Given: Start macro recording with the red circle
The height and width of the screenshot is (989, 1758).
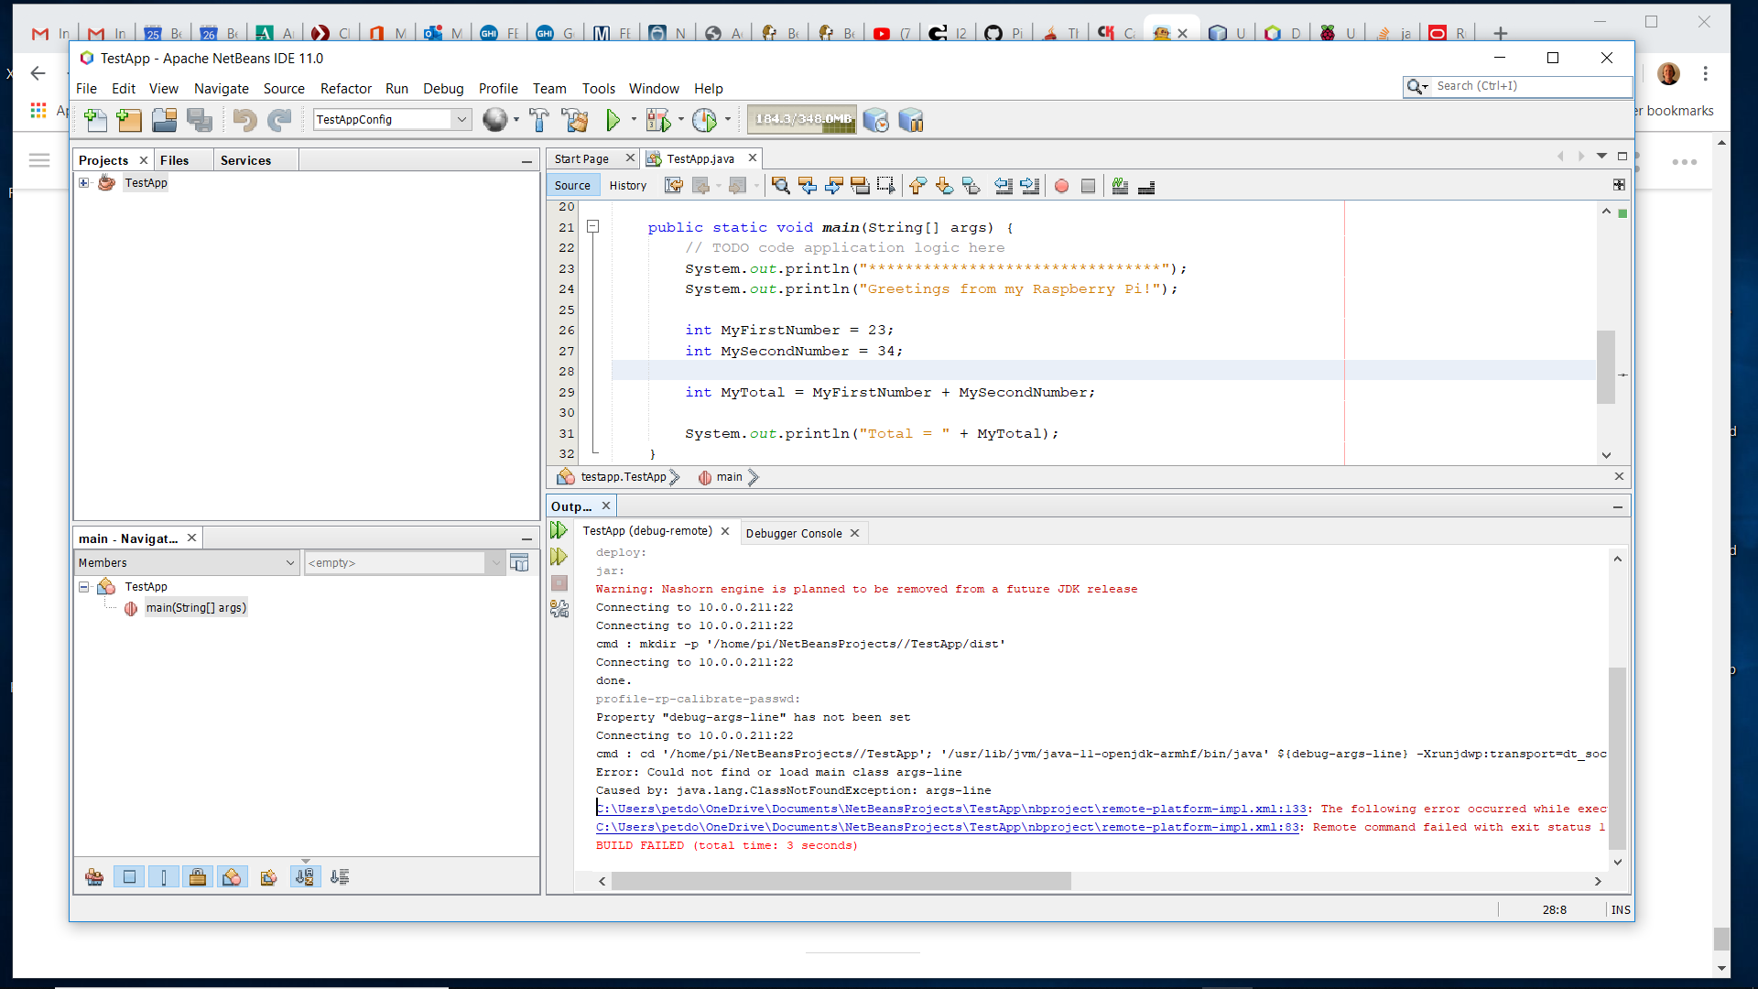Looking at the screenshot, I should pos(1061,186).
